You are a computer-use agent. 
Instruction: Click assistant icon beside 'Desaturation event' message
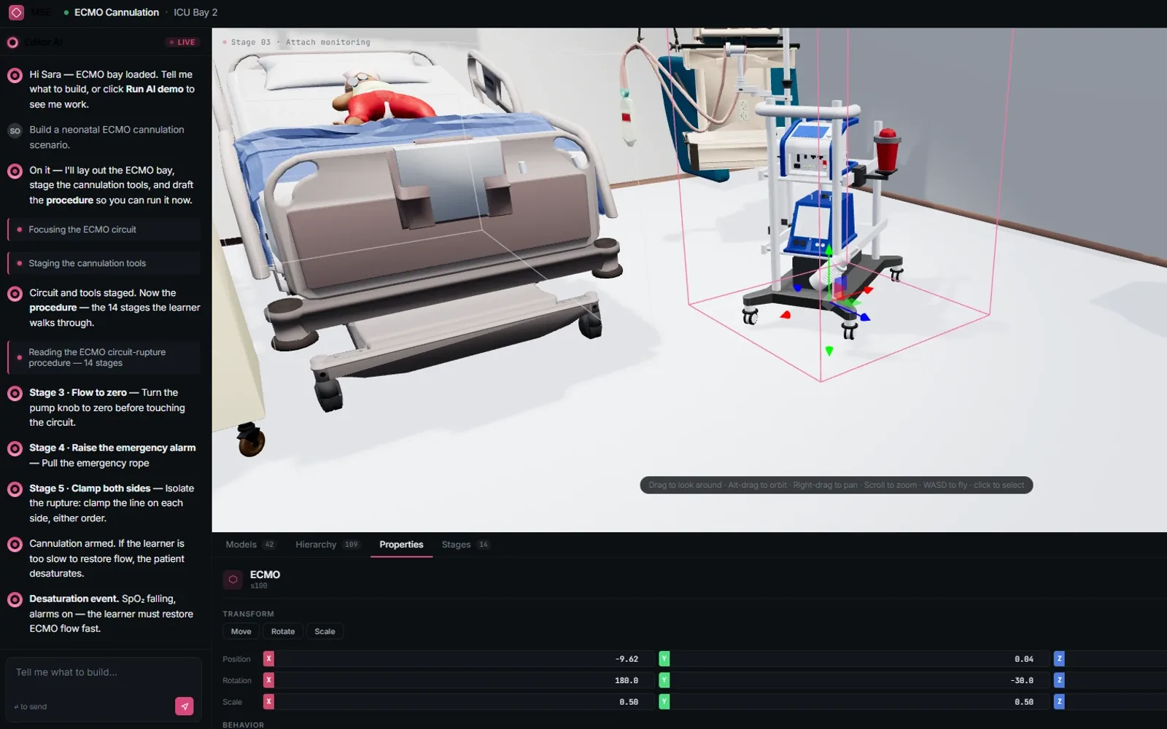15,600
